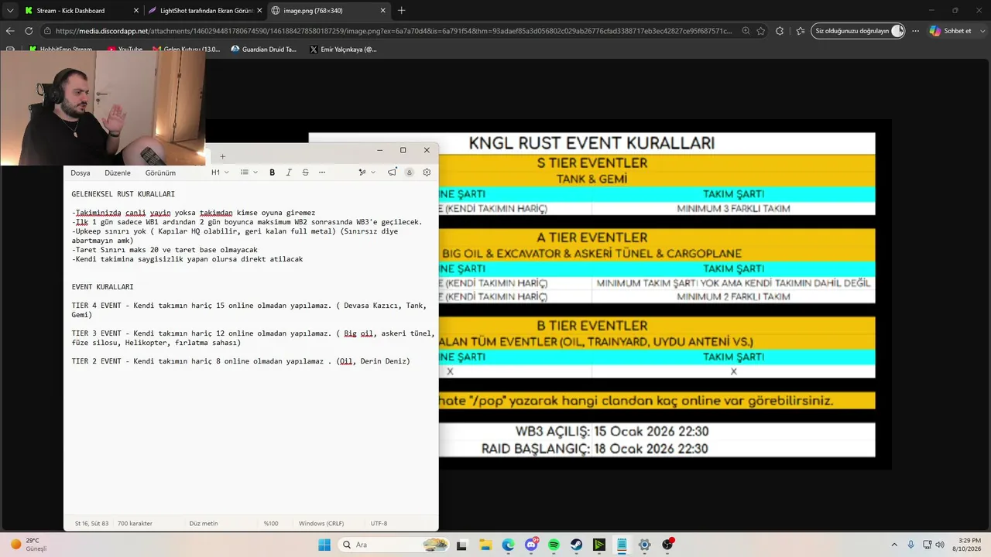Open Emir Yalçınkaya X bookmark
The image size is (991, 557).
point(343,50)
